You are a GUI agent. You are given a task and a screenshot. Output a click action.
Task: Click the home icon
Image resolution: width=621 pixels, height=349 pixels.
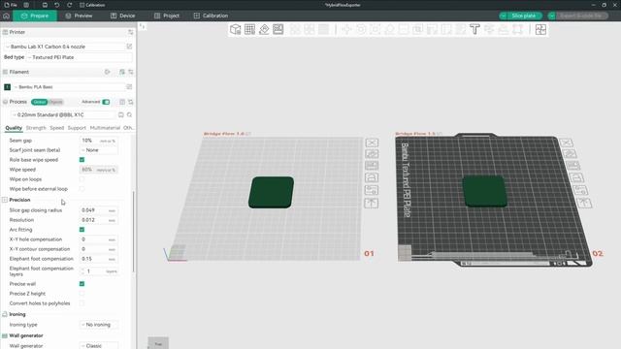point(6,16)
